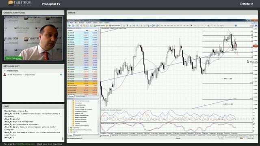Click speaker icon next to Gleb Kabanov
The height and width of the screenshot is (146, 260).
pos(61,75)
